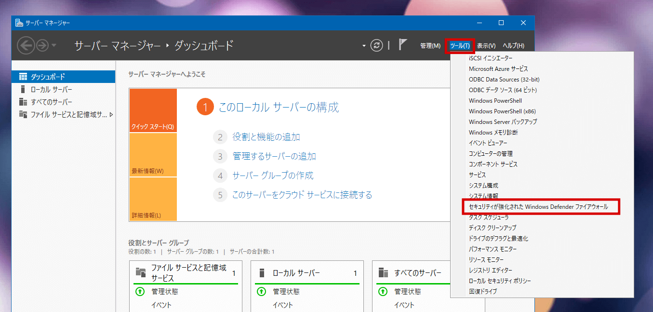Click the ダッシュボード icon in sidebar
Screen dimensions: 653x312
[23, 77]
